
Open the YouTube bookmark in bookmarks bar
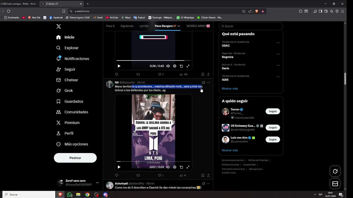coord(112,18)
